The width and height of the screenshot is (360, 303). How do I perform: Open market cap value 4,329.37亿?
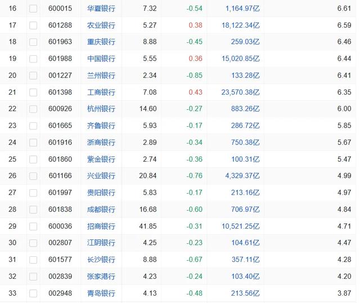[x=242, y=176]
